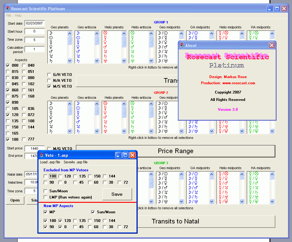292x242 pixels.
Task: Click down arrow of Group 2 Helio antiscia list
Action: pyautogui.click(x=151, y=131)
